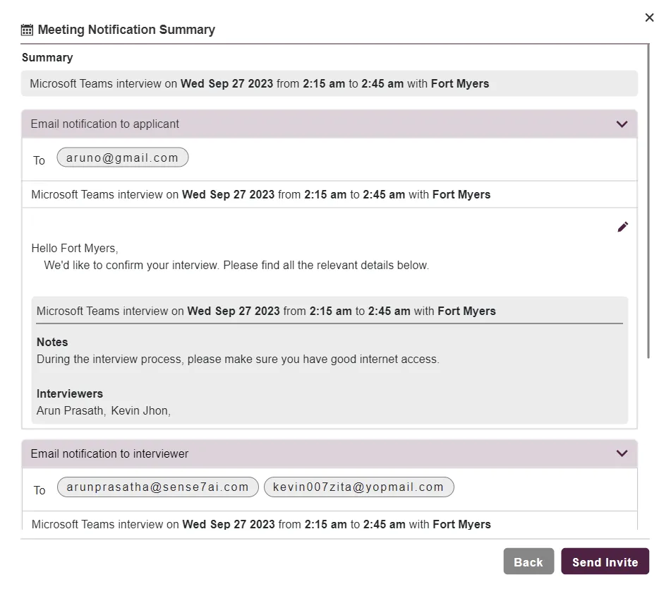Viewport: 671px width, 594px height.
Task: Select the aruno@gmail.com recipient chip
Action: click(122, 158)
